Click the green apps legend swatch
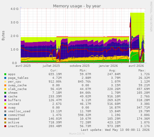This screenshot has height=137, width=154. 5,74
